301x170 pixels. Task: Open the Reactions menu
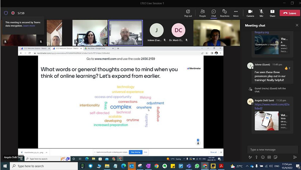[x=225, y=13]
